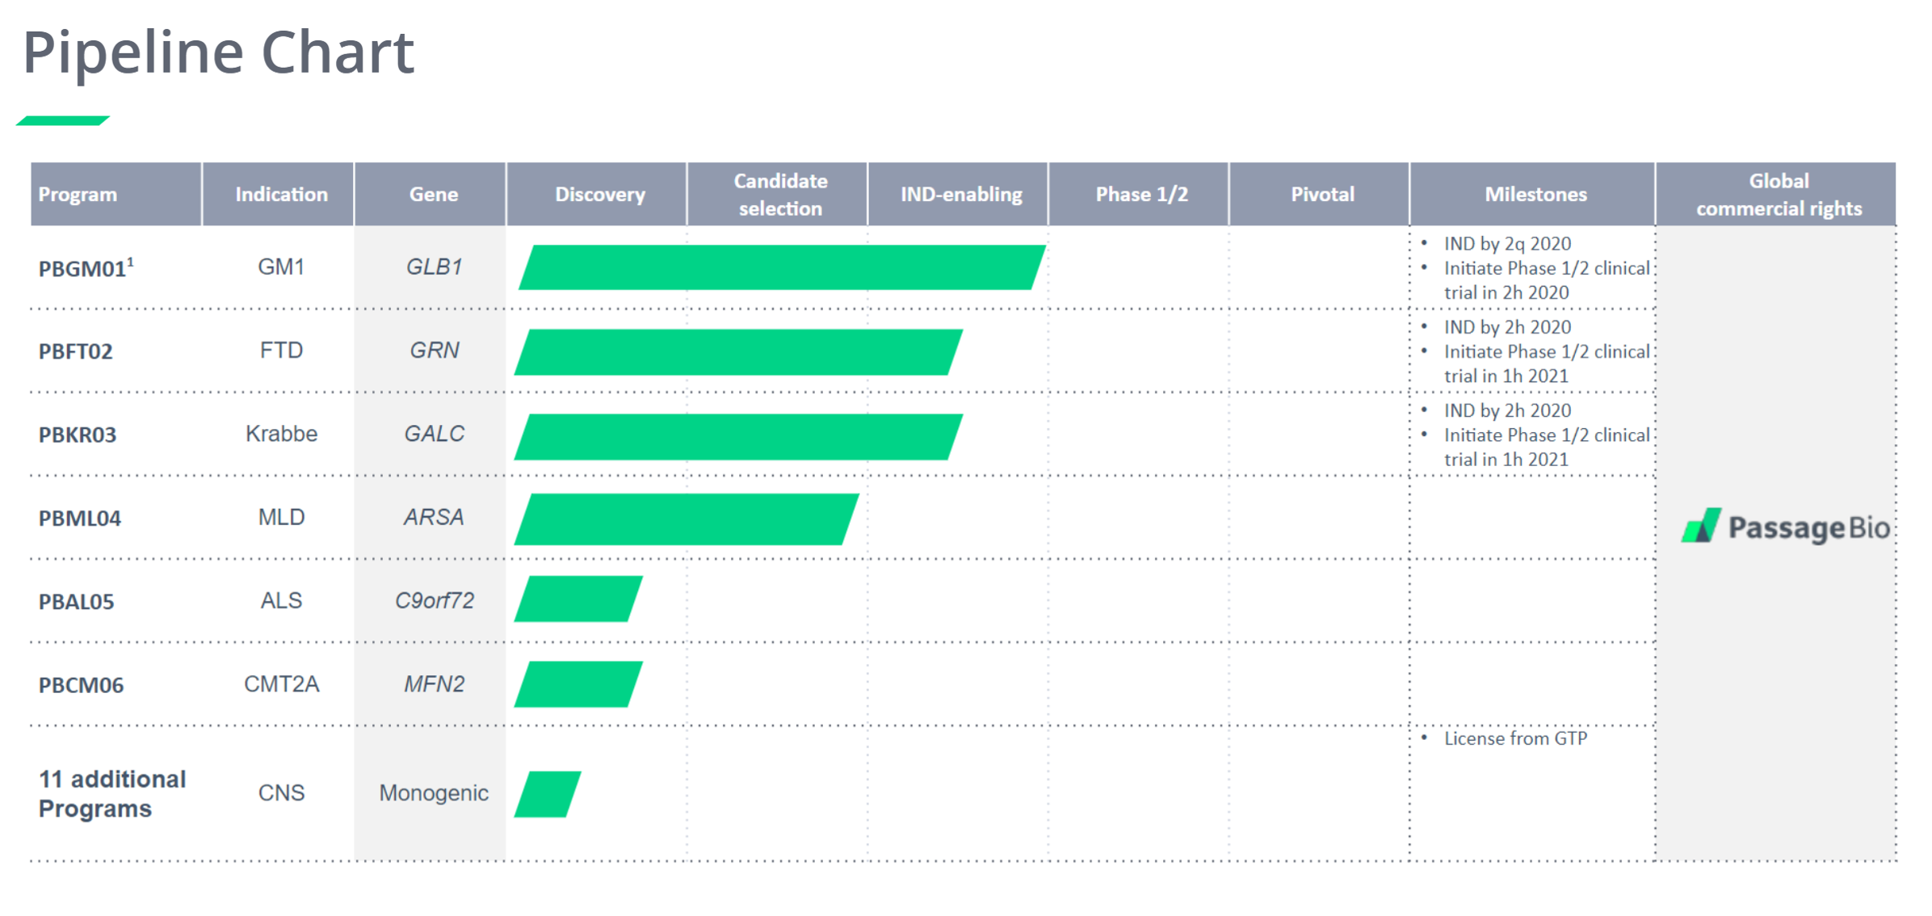Select the Phase 1/2 column header
This screenshot has width=1932, height=916.
point(1141,195)
